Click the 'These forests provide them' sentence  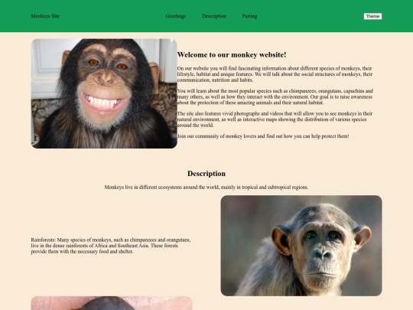coord(105,249)
